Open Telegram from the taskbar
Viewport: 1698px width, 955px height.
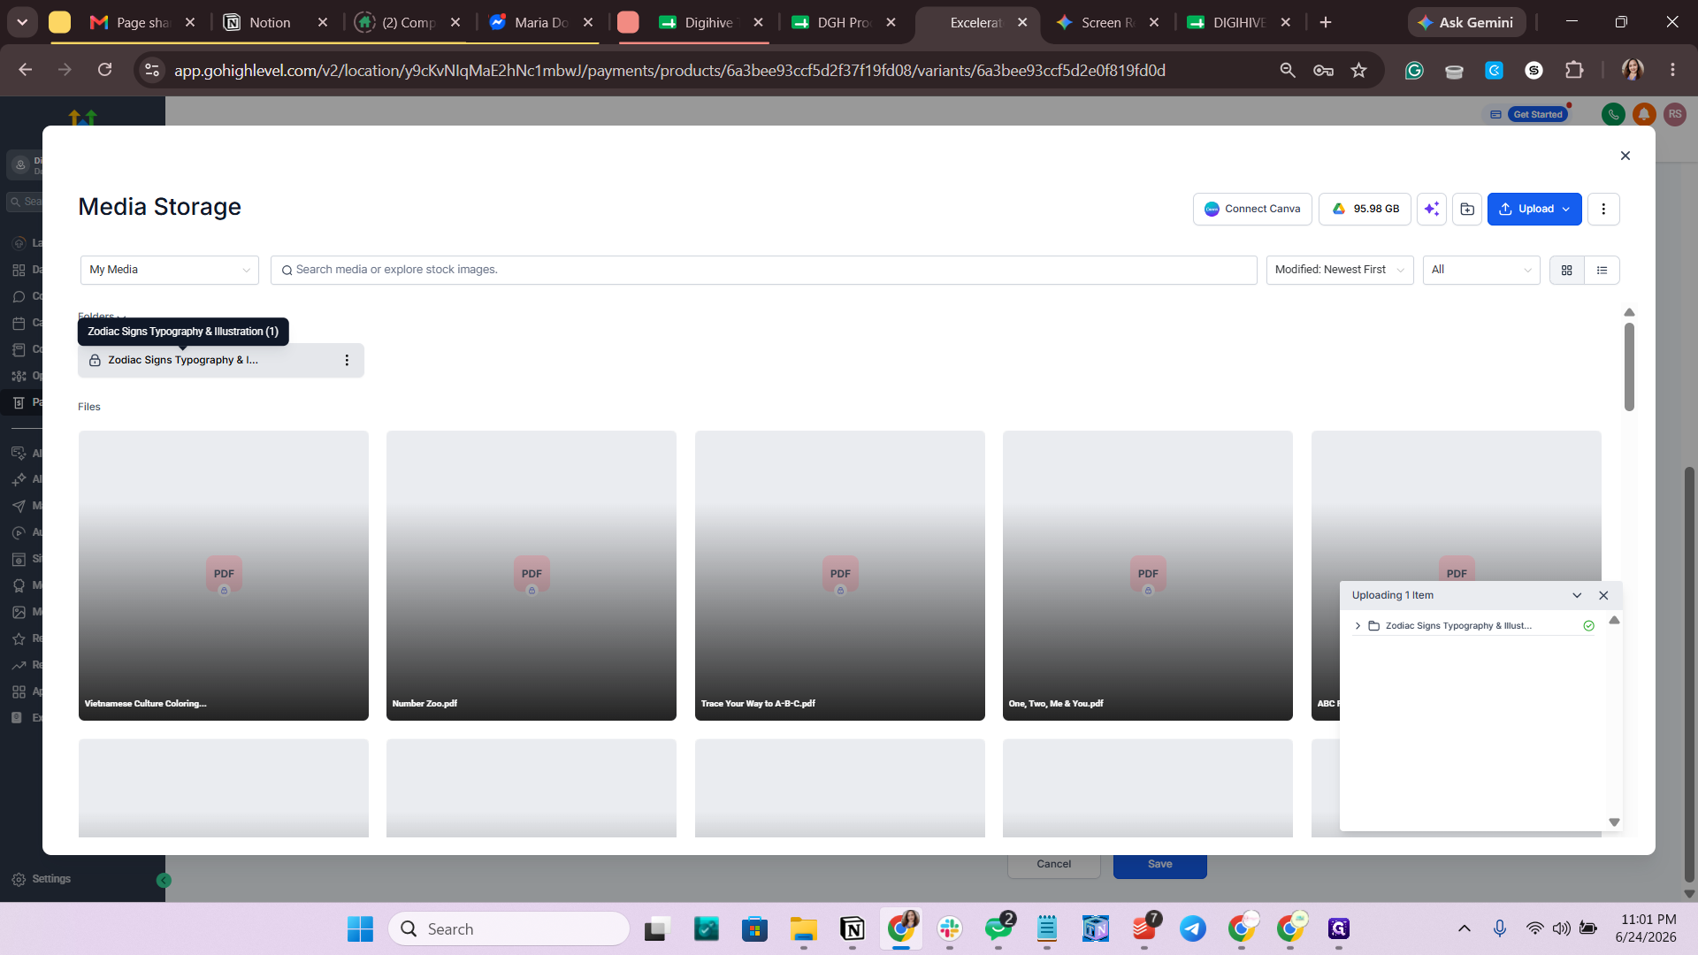[1193, 929]
